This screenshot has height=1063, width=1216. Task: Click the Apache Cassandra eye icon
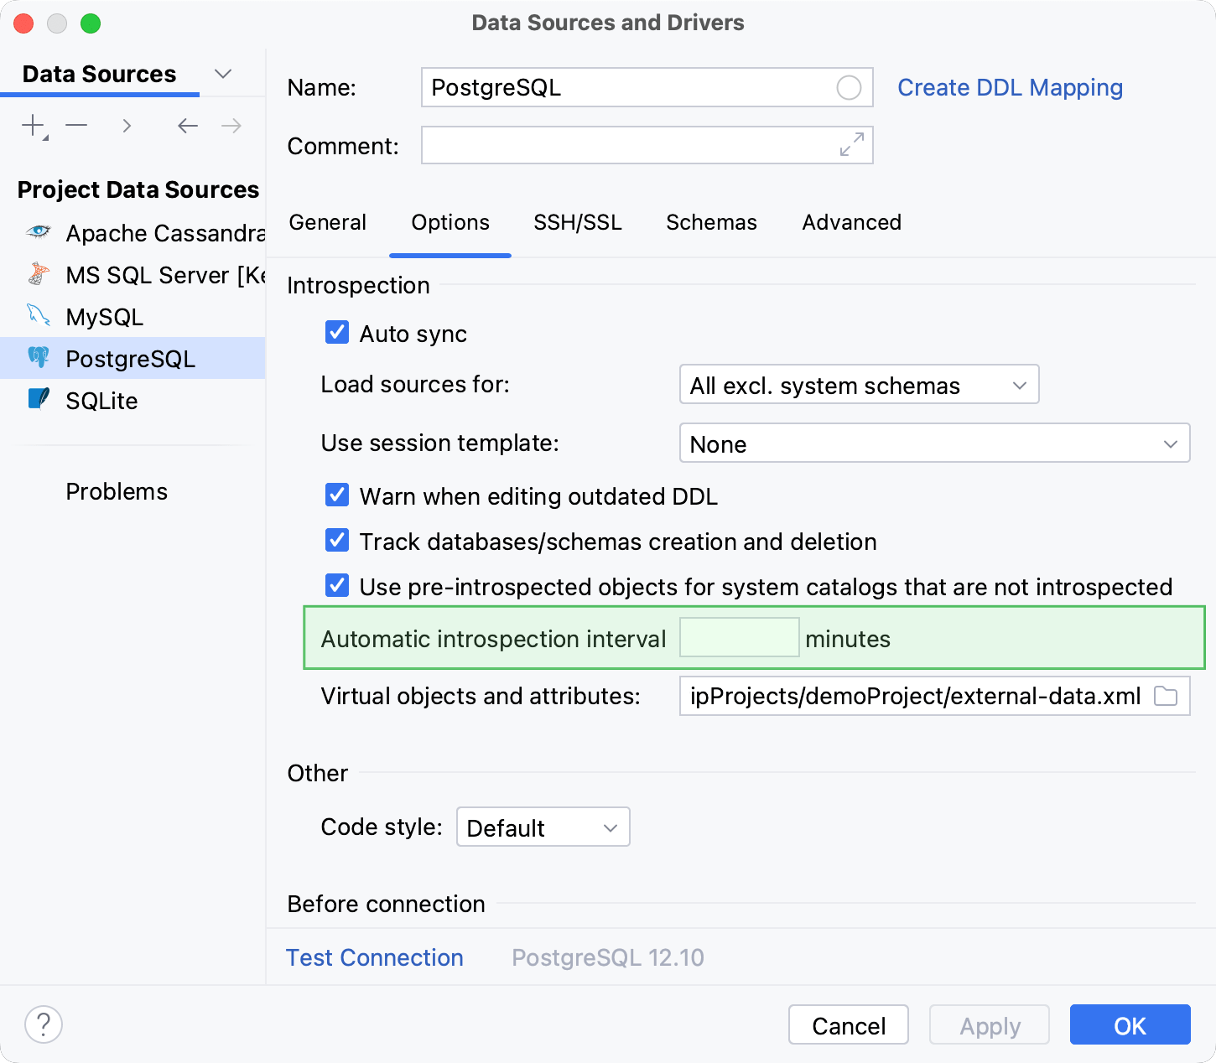coord(39,232)
